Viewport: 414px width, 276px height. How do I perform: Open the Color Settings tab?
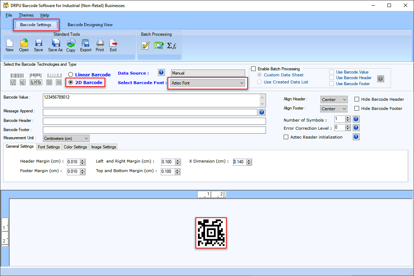click(x=75, y=147)
